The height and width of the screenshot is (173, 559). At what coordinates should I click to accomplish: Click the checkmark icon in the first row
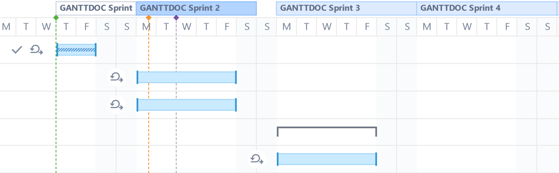(x=17, y=50)
